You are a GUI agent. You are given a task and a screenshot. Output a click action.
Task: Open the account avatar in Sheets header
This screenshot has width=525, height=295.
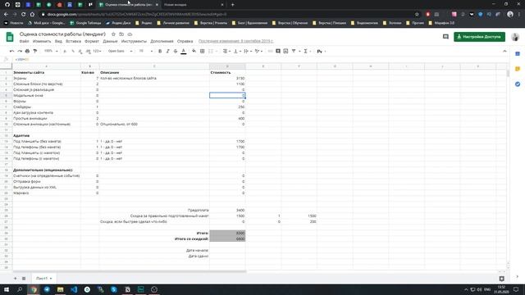(x=515, y=37)
